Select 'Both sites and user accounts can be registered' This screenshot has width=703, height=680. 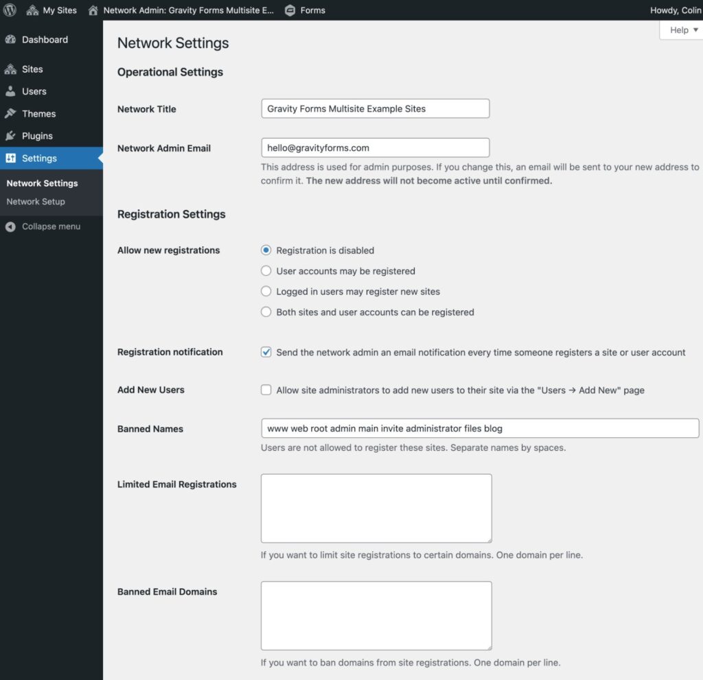(x=266, y=312)
